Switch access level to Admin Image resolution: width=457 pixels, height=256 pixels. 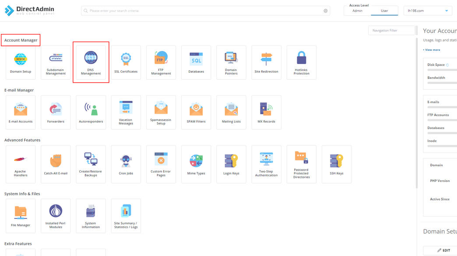(357, 11)
